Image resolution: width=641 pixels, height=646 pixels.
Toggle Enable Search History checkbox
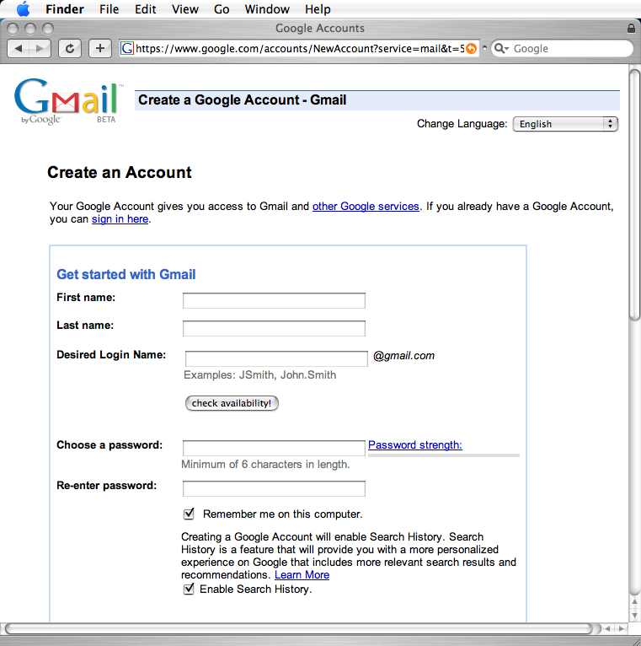tap(189, 589)
